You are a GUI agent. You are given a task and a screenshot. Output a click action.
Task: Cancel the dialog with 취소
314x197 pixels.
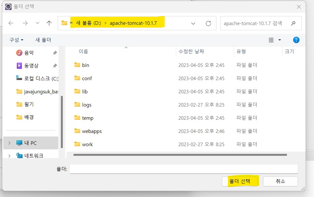(281, 181)
